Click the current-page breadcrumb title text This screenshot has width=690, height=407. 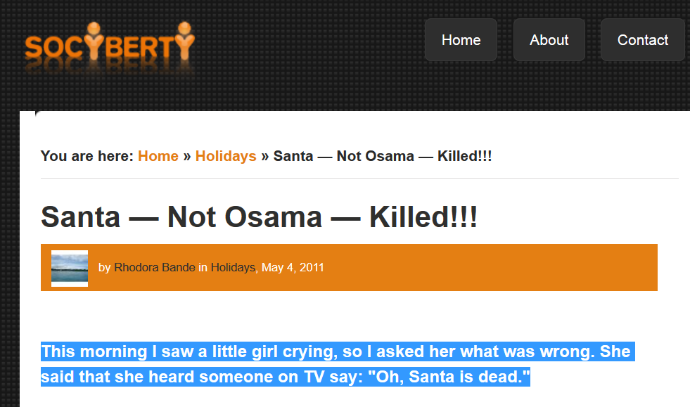click(x=383, y=156)
